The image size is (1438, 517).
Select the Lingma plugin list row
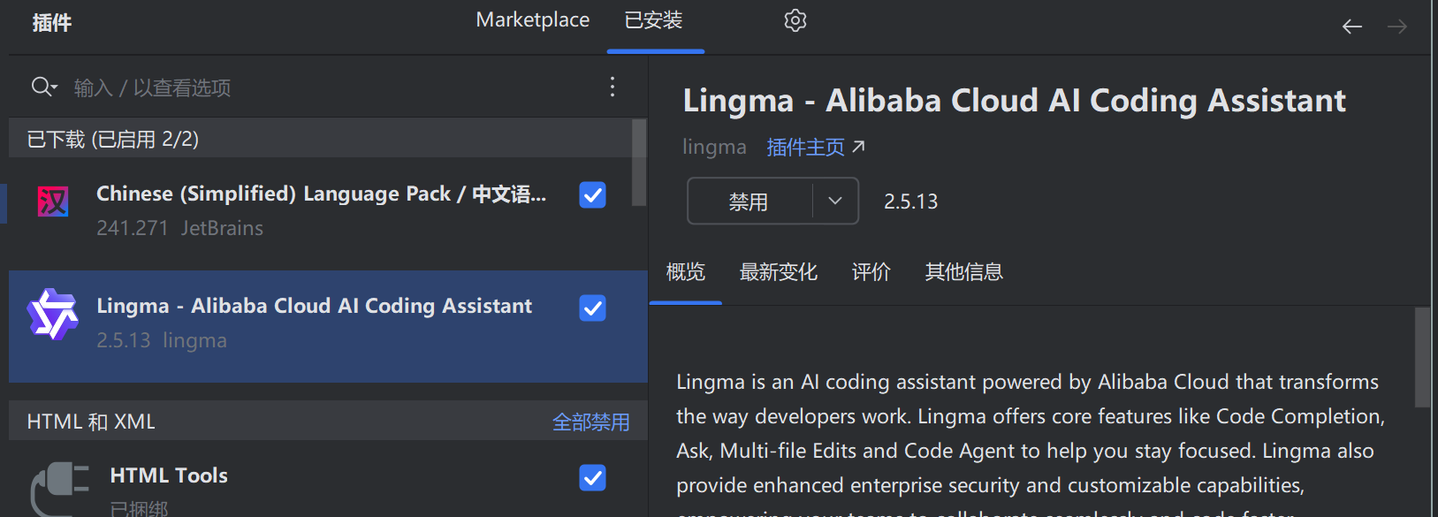tap(328, 326)
